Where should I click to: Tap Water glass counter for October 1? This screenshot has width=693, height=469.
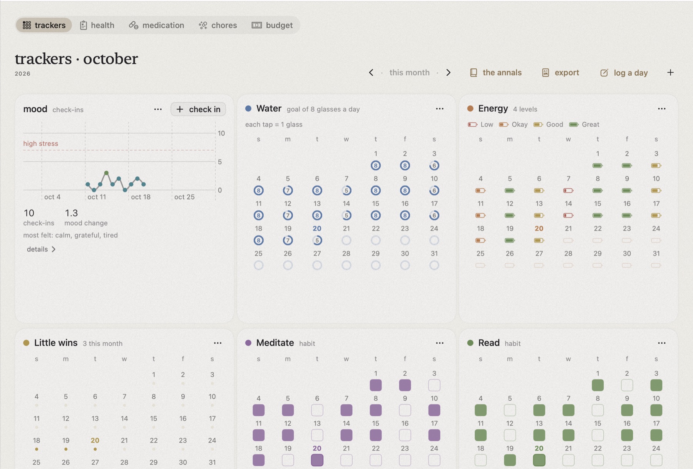(375, 165)
